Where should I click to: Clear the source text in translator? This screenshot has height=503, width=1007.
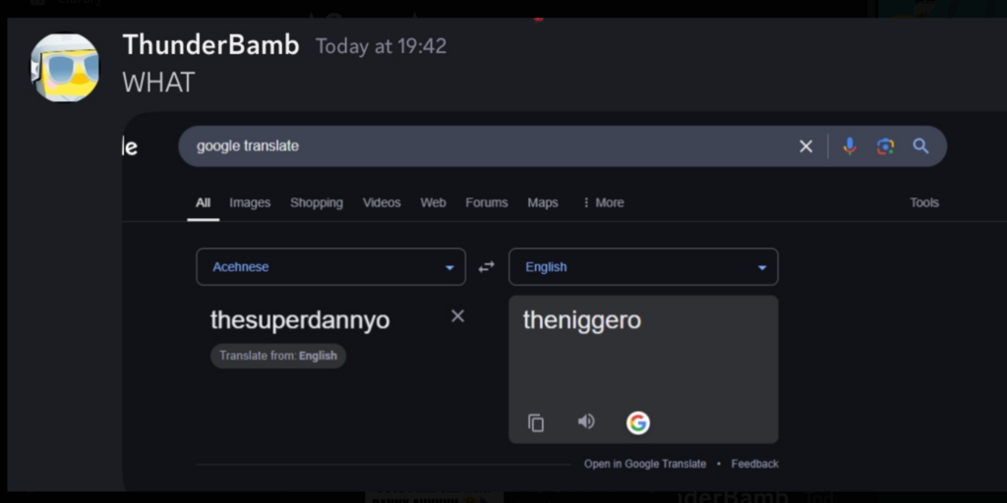click(457, 316)
